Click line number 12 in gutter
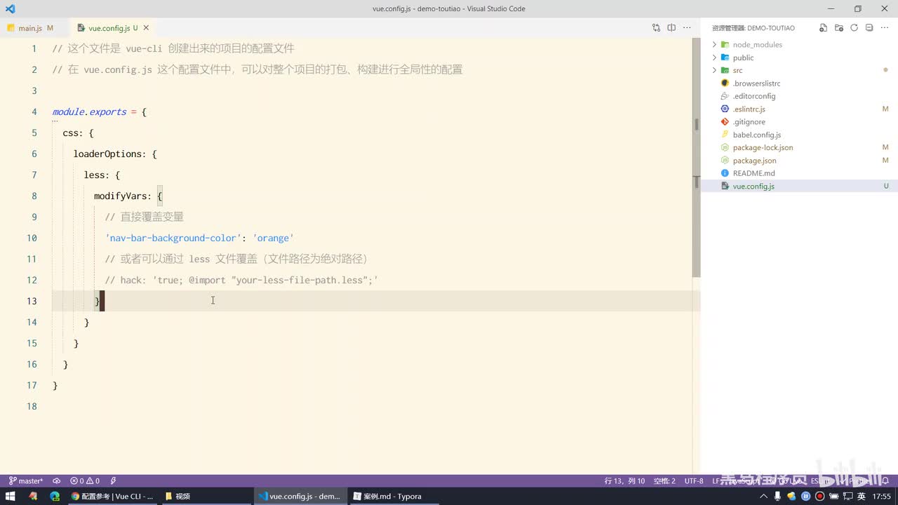898x505 pixels. [31, 280]
